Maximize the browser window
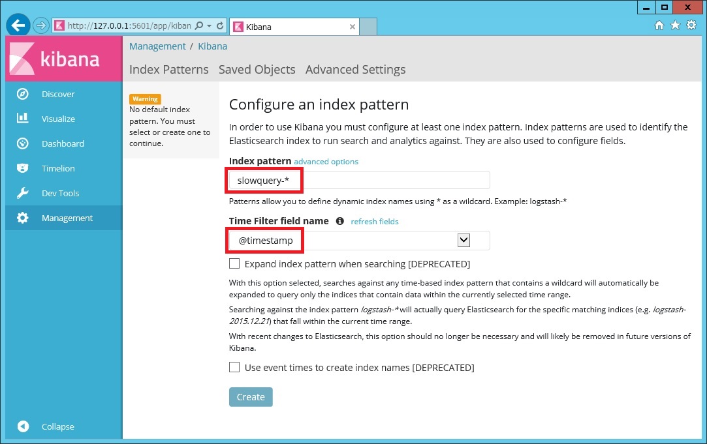The width and height of the screenshot is (707, 444). [x=664, y=7]
